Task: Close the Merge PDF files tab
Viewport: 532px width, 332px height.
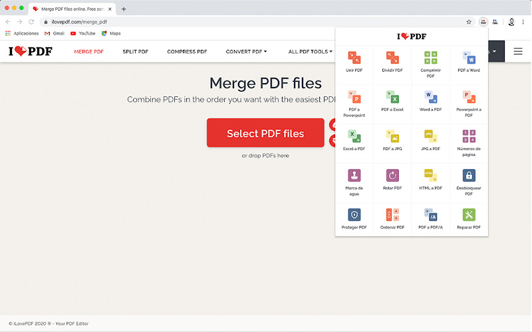Action: click(x=110, y=9)
